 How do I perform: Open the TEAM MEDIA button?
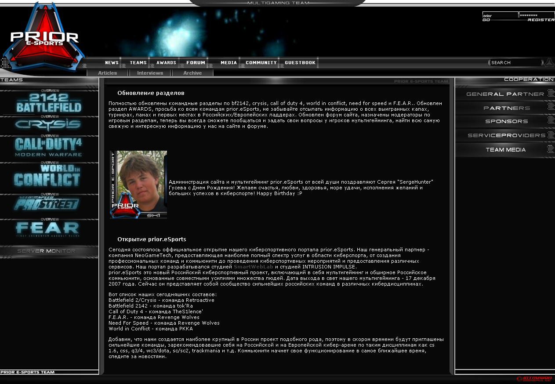click(505, 150)
